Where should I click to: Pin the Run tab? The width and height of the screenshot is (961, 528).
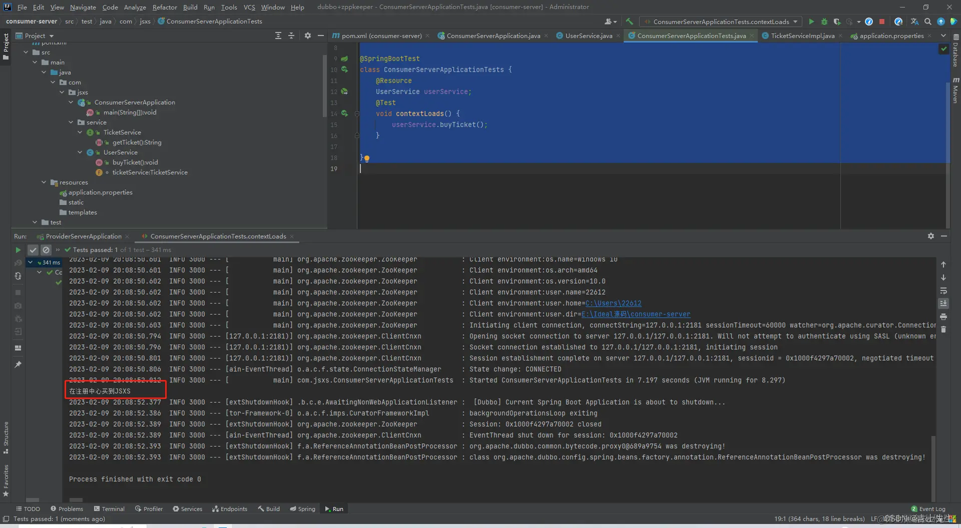click(x=18, y=364)
